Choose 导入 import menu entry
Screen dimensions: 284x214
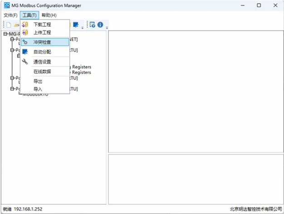tap(38, 89)
